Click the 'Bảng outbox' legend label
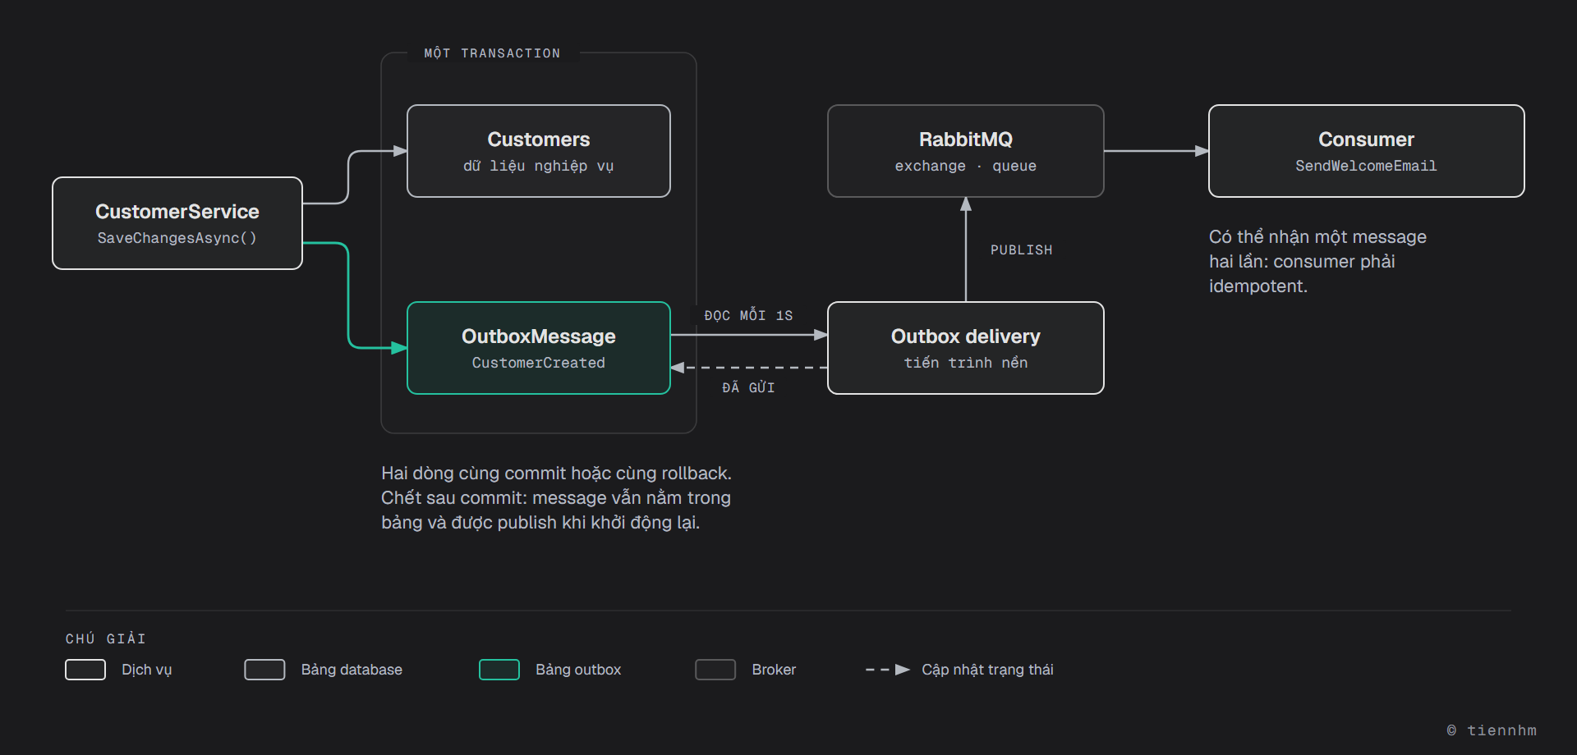Image resolution: width=1577 pixels, height=755 pixels. click(578, 670)
